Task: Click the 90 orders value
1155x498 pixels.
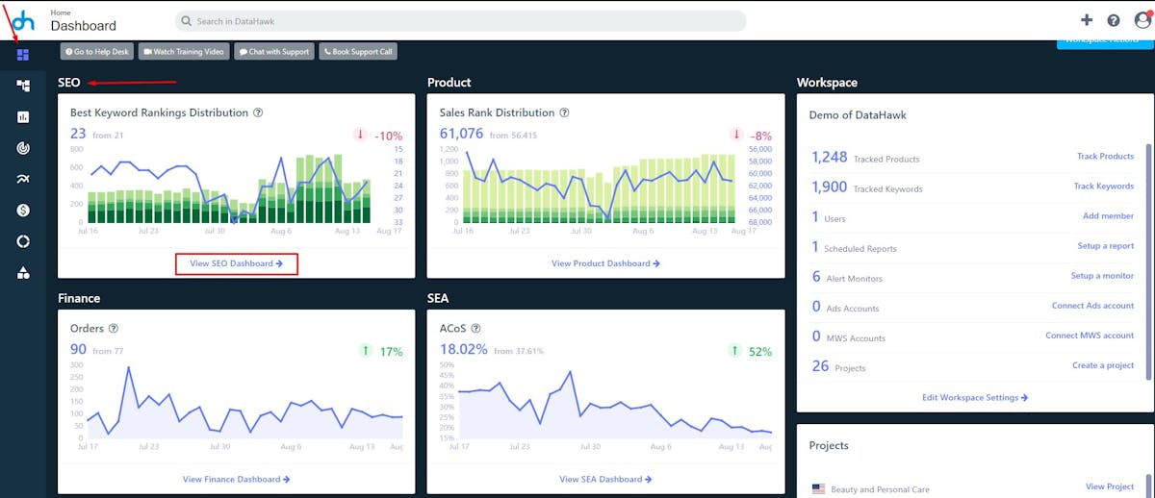Action: tap(79, 350)
